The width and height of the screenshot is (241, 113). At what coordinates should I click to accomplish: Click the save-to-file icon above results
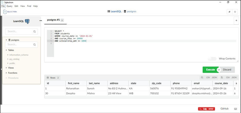point(222,77)
